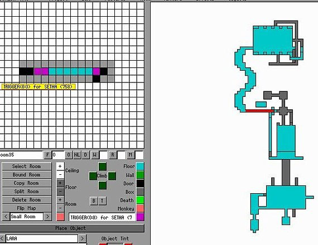Toggle the T button below Climb
318x245 pixels.
click(x=102, y=201)
